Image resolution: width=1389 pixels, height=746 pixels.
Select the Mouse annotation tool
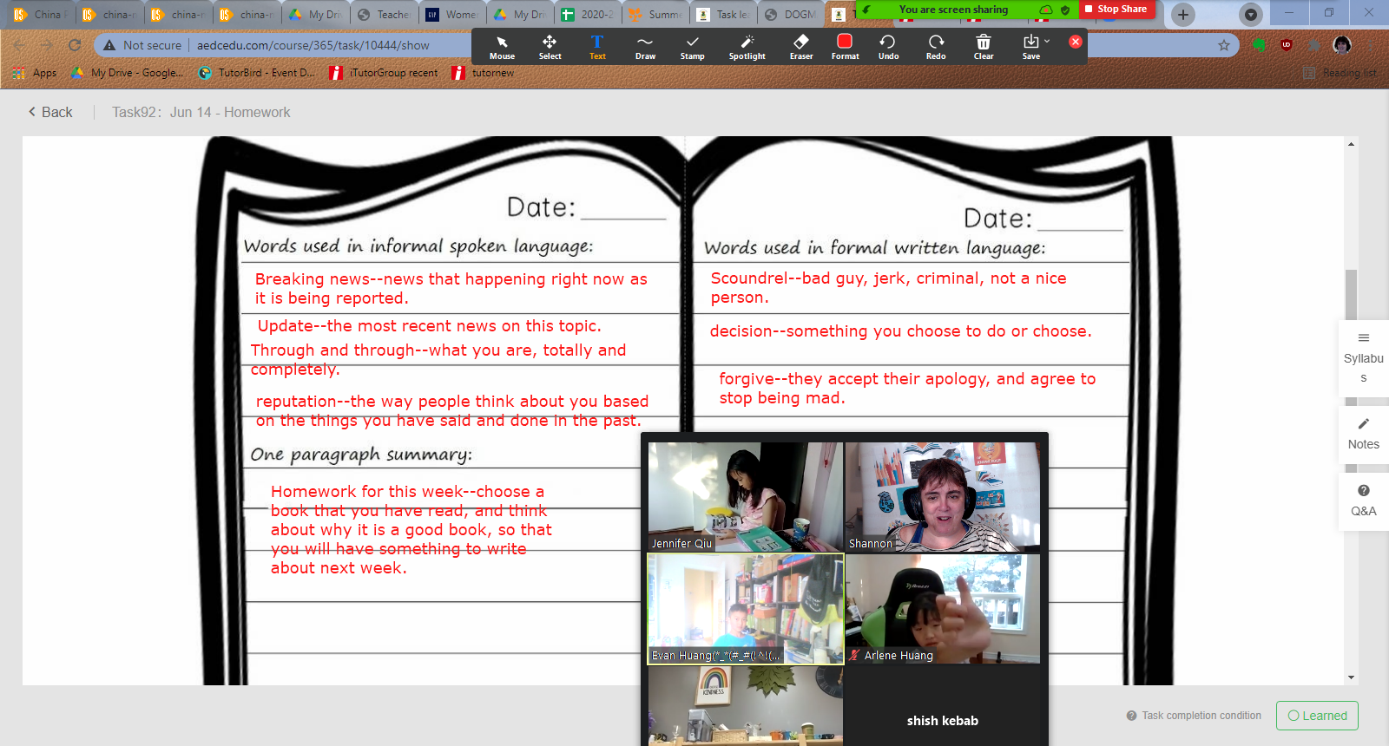(x=502, y=47)
